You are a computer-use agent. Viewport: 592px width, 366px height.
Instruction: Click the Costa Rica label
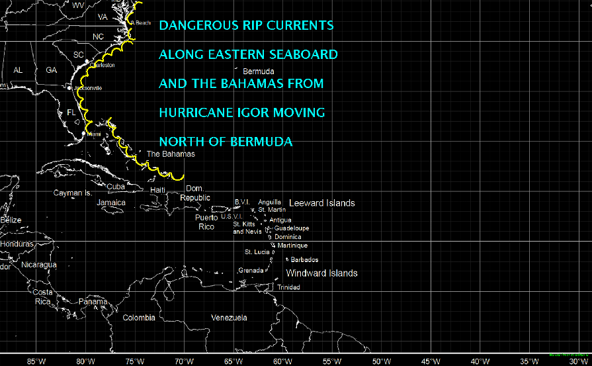pos(42,297)
